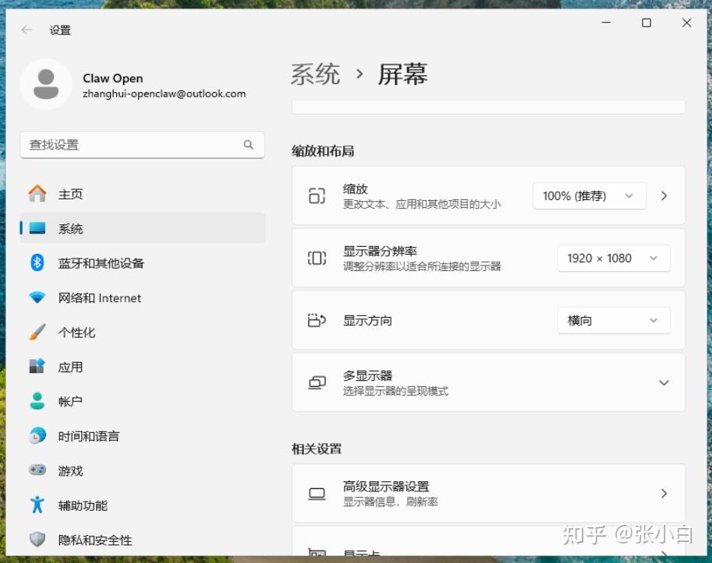Open 蓝牙和其他设备 settings
Screen dimensions: 712x563
(x=143, y=263)
